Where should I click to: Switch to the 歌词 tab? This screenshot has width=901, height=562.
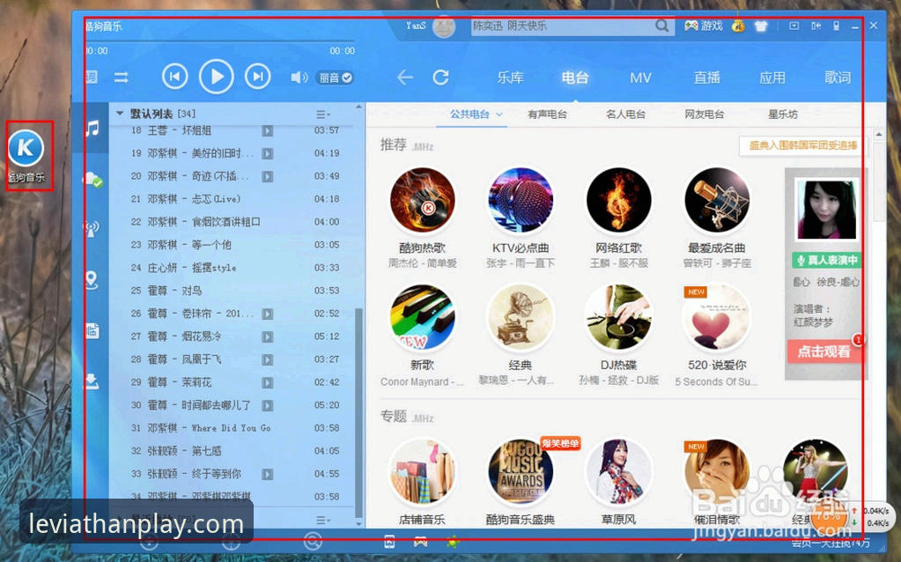(x=838, y=78)
